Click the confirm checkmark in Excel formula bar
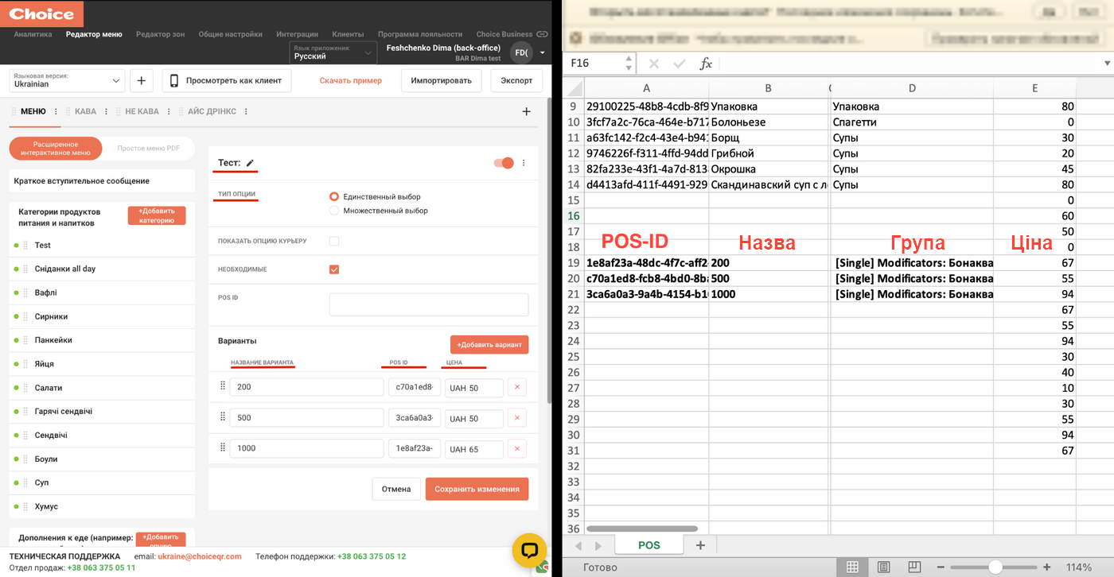This screenshot has height=577, width=1114. pyautogui.click(x=679, y=64)
